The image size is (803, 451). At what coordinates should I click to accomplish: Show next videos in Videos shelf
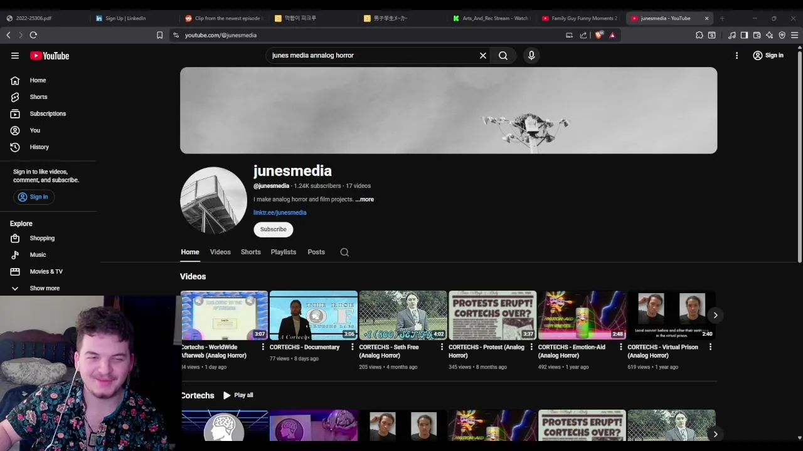[x=715, y=315]
